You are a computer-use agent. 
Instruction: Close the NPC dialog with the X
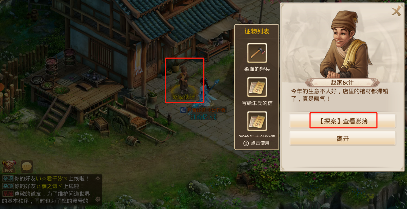click(396, 12)
